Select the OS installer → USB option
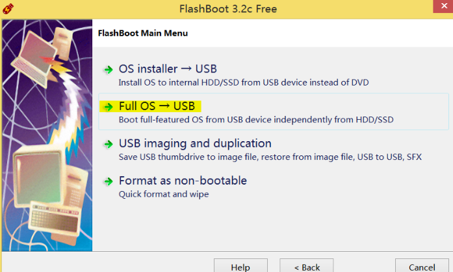Image resolution: width=453 pixels, height=272 pixels. 168,69
